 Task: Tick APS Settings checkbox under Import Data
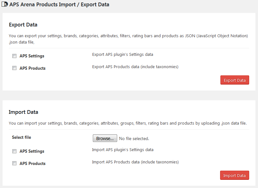[x=14, y=151]
